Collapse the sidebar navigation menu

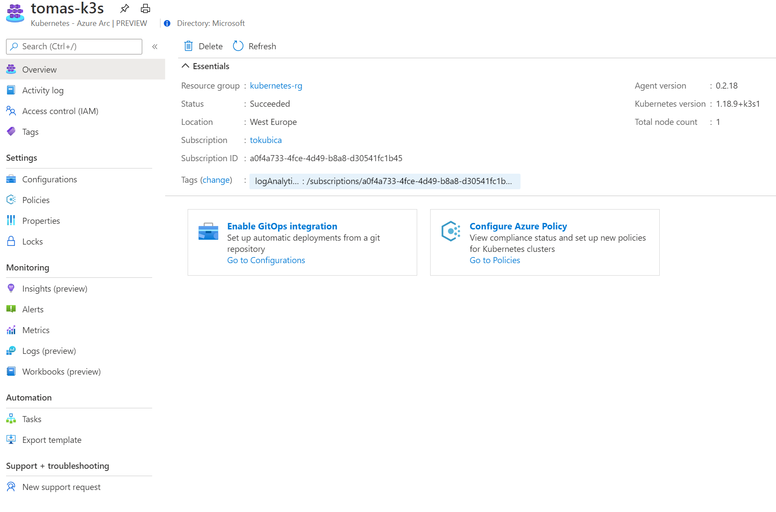tap(155, 47)
